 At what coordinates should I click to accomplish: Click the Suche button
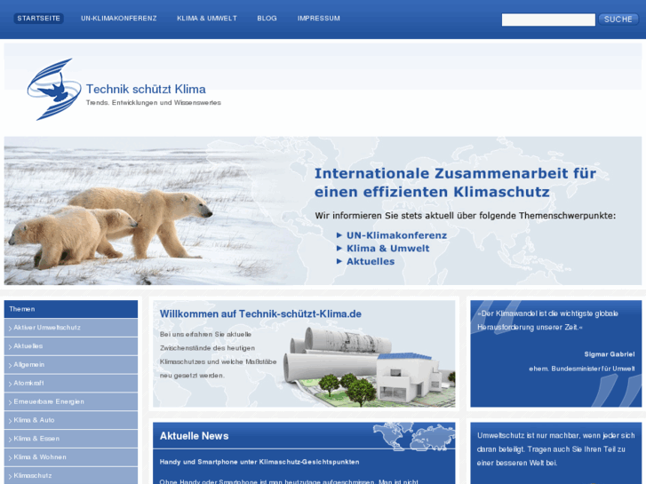pos(618,20)
